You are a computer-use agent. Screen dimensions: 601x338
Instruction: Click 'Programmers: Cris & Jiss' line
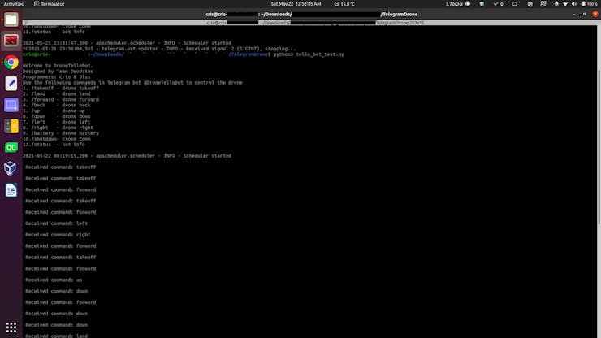(x=56, y=76)
